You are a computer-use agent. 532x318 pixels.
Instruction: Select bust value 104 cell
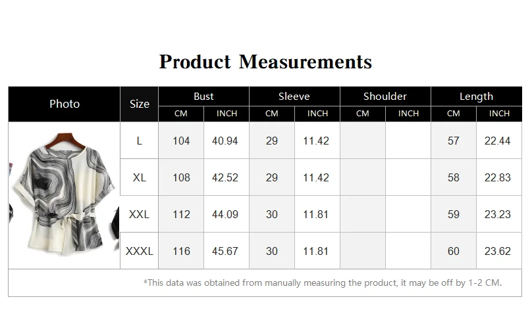[x=181, y=141]
